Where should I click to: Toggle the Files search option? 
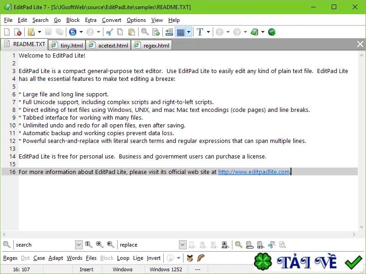coord(91,258)
